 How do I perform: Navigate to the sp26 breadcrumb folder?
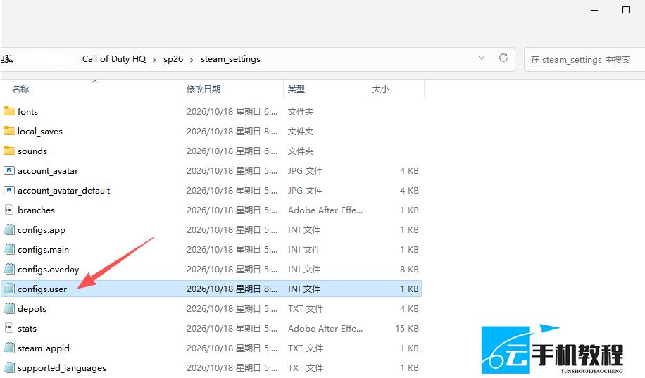173,59
